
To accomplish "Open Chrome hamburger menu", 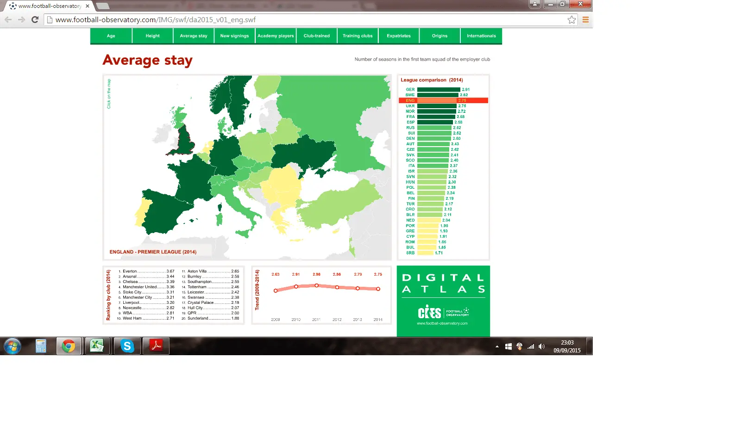I will click(585, 19).
